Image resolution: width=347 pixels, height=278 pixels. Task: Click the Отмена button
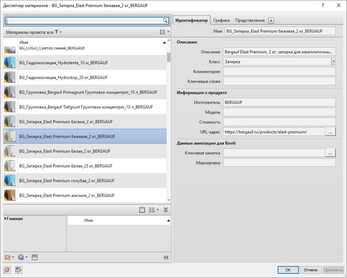pos(311,270)
